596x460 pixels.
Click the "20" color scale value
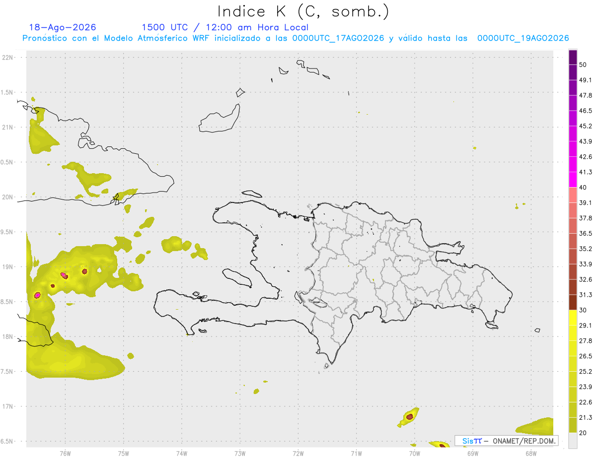tap(583, 433)
